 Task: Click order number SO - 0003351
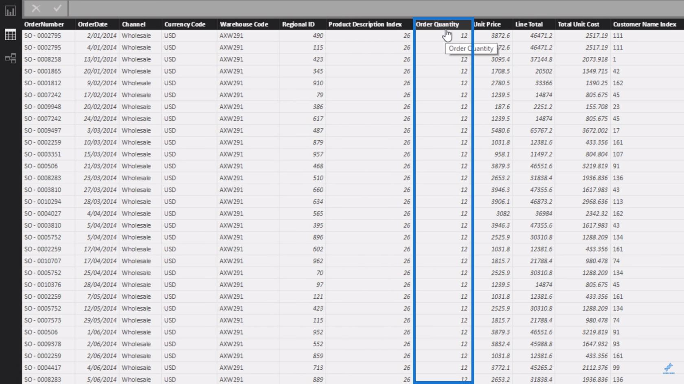point(43,154)
